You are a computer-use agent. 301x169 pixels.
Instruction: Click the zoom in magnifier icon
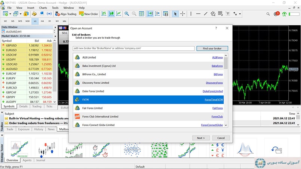(x=127, y=14)
